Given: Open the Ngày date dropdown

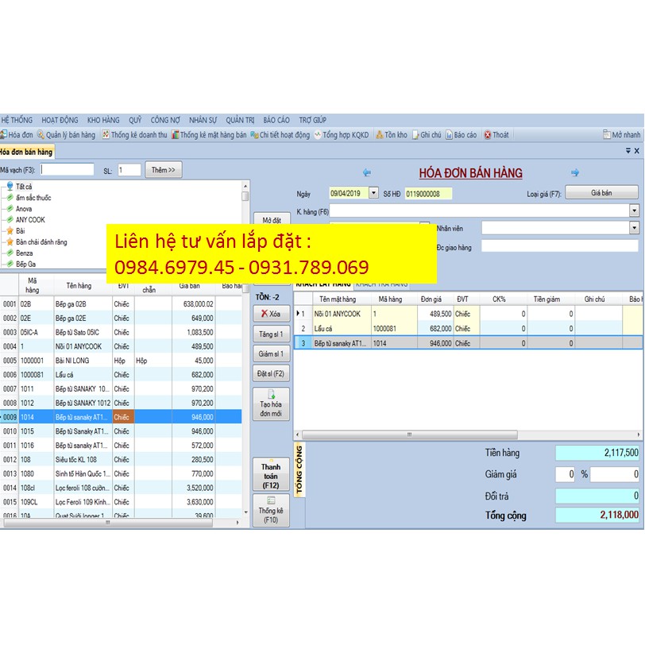Looking at the screenshot, I should [x=373, y=193].
